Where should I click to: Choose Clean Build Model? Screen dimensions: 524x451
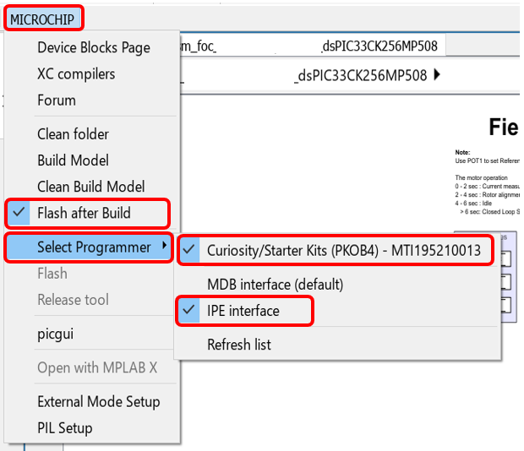91,187
